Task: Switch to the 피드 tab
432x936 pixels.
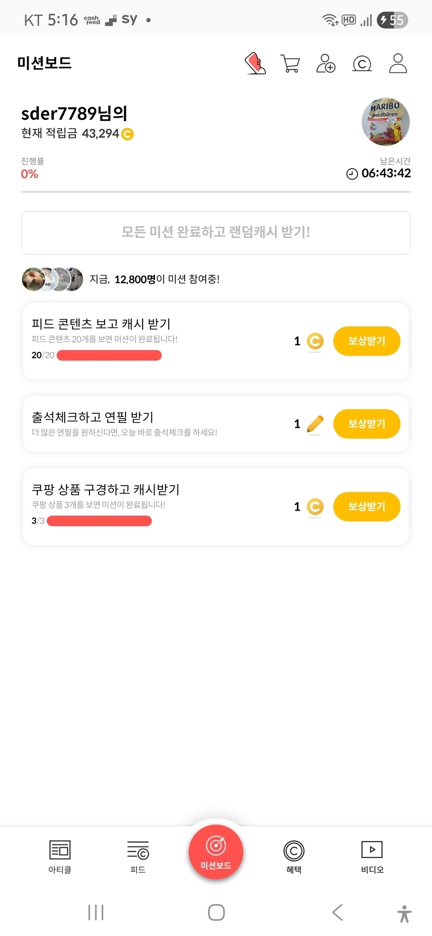Action: 138,856
